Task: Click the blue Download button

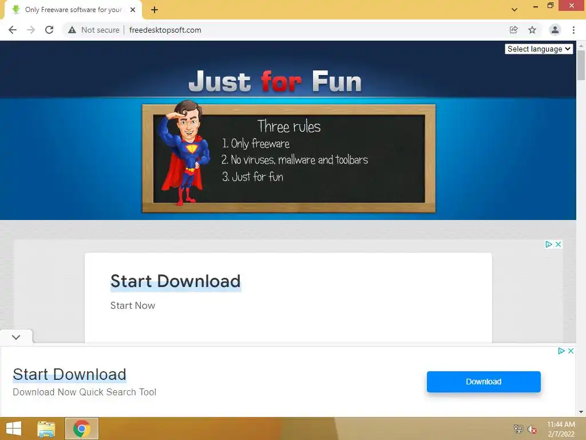Action: pos(484,382)
